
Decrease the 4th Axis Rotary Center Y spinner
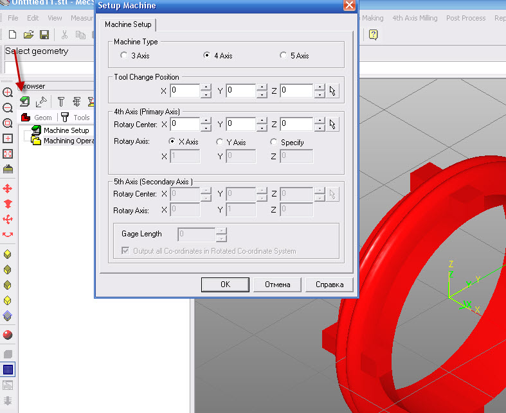click(x=262, y=128)
